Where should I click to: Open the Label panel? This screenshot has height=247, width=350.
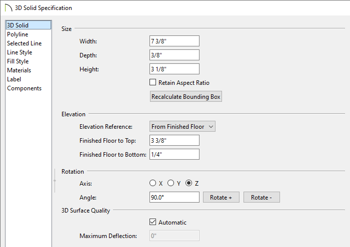[x=14, y=79]
